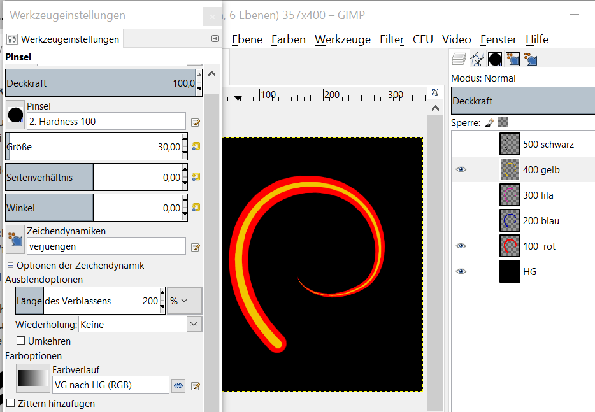This screenshot has height=412, width=595.
Task: Enable Zittern hinzufügen checkbox
Action: (10, 403)
